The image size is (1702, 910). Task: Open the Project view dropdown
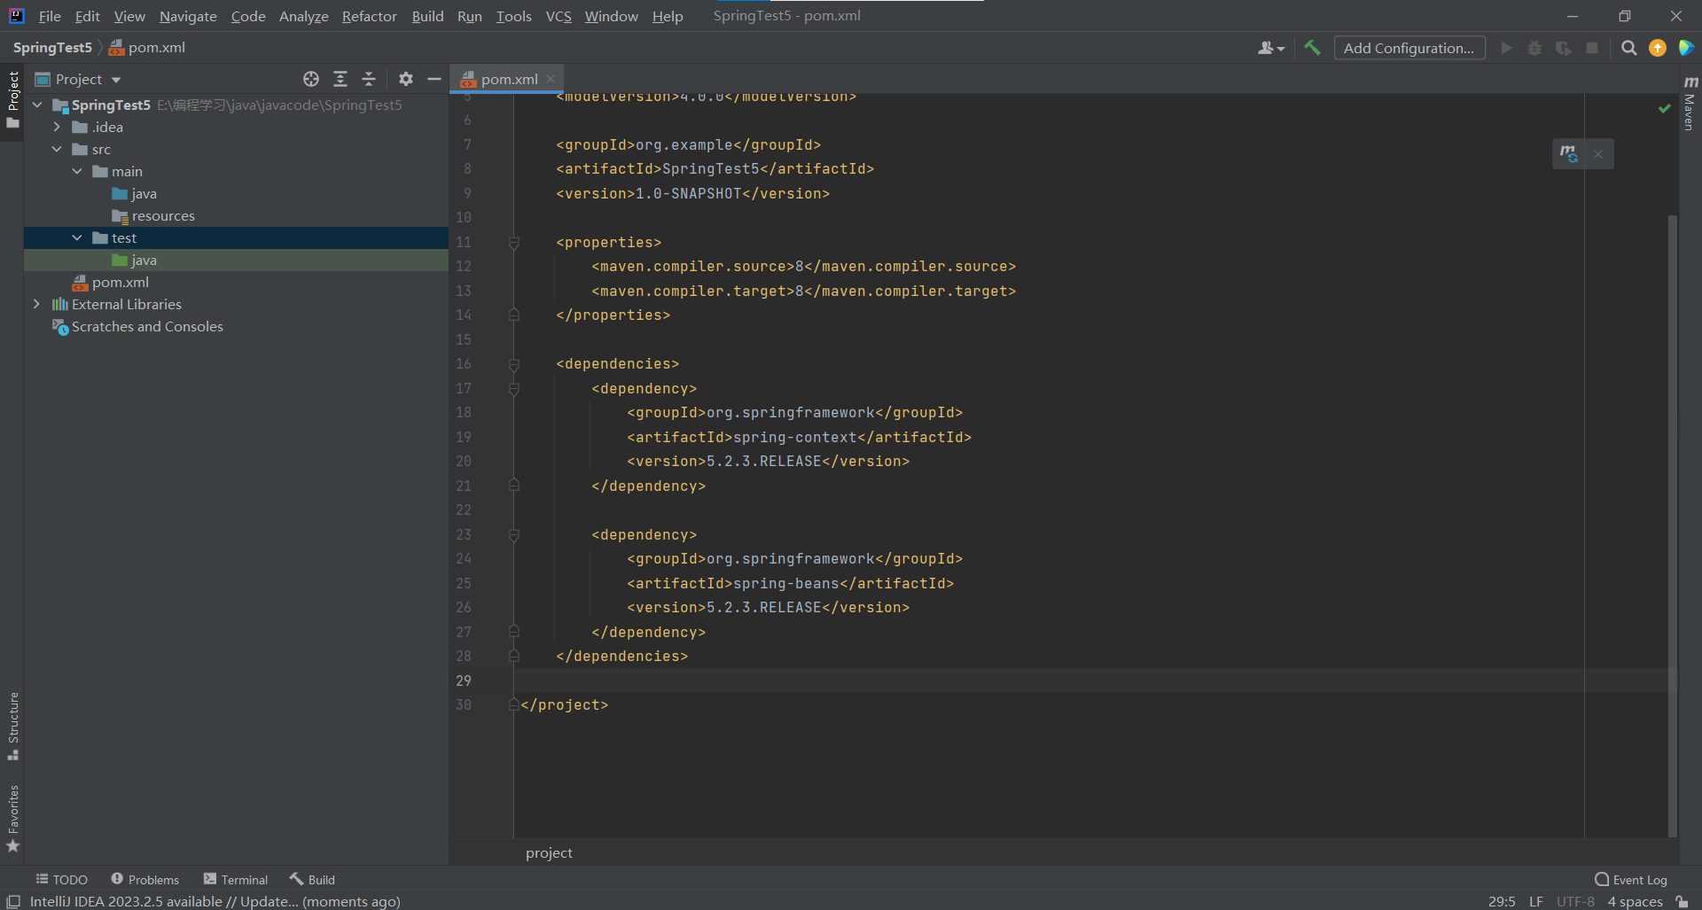click(x=78, y=79)
